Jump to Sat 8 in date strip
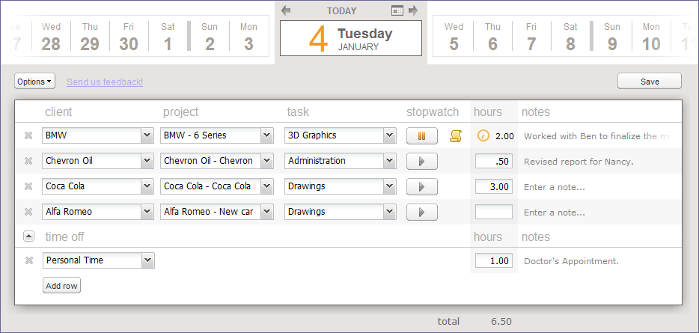This screenshot has width=699, height=333. click(570, 37)
